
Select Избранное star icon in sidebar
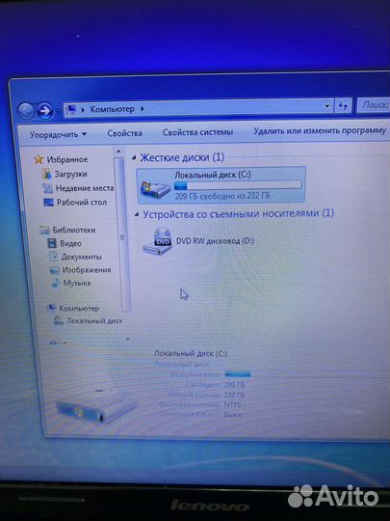pyautogui.click(x=39, y=159)
